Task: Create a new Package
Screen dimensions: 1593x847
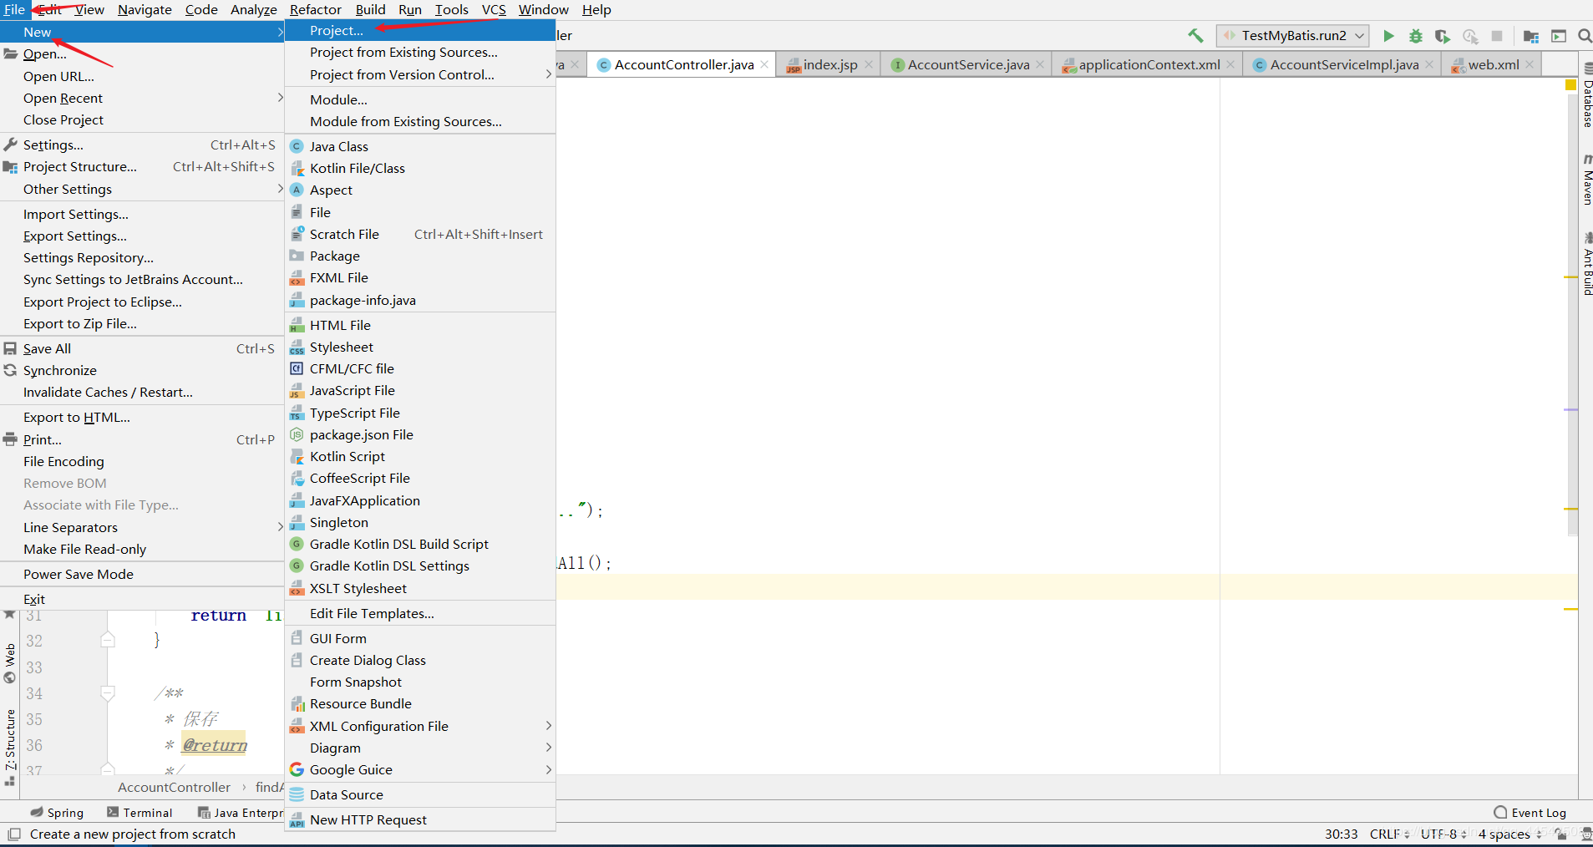Action: click(x=420, y=256)
